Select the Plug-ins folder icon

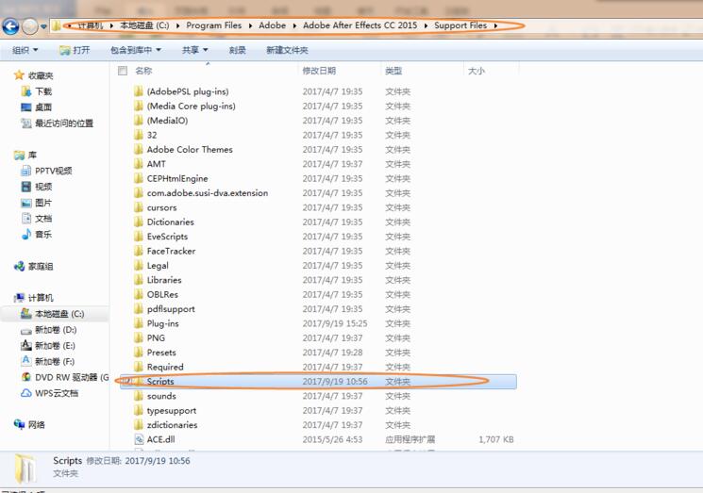tap(139, 323)
